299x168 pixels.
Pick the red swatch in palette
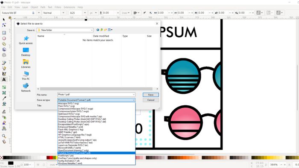[51, 157]
